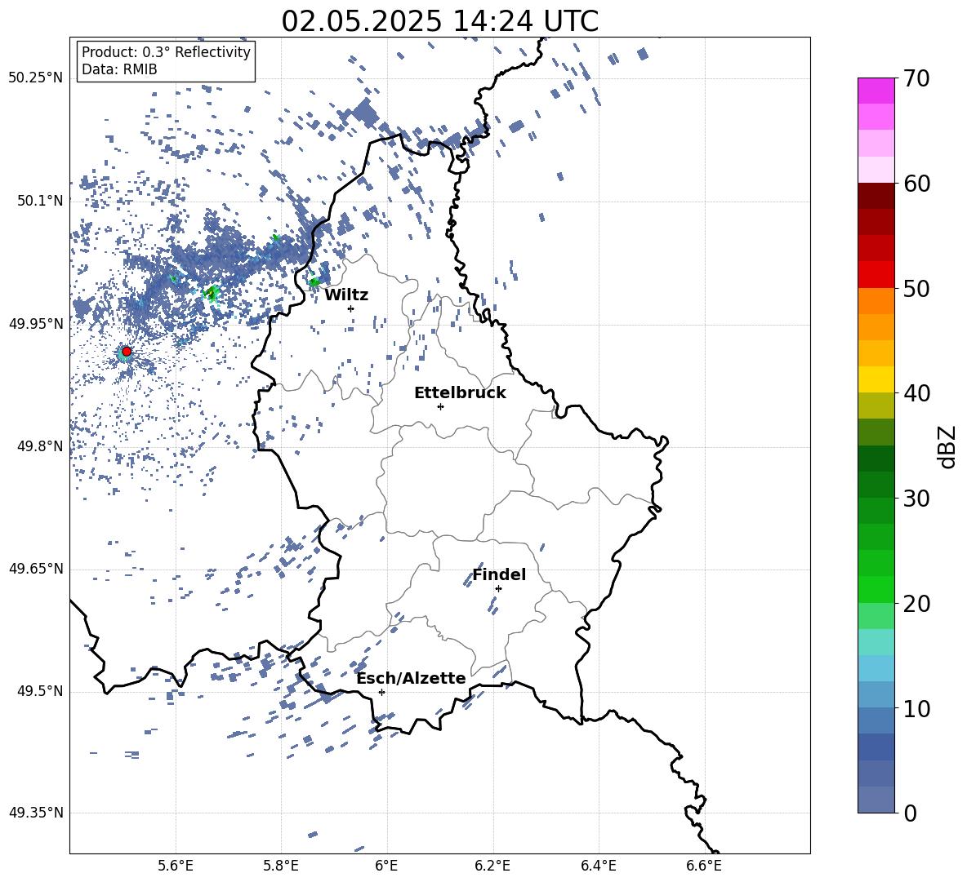Select the Wiltz city label
This screenshot has width=967, height=882.
[346, 295]
